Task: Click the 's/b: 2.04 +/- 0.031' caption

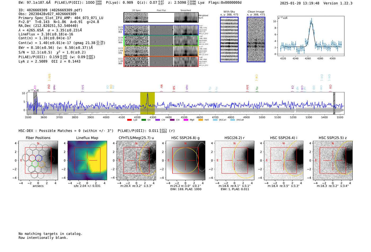Action: [x=87, y=186]
